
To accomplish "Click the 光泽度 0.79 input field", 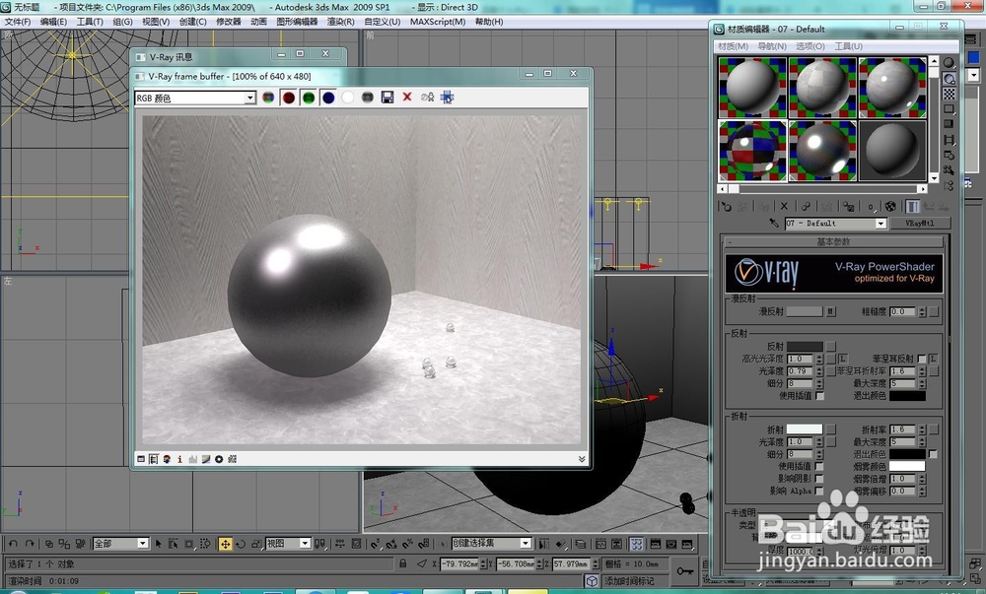I will (x=800, y=371).
